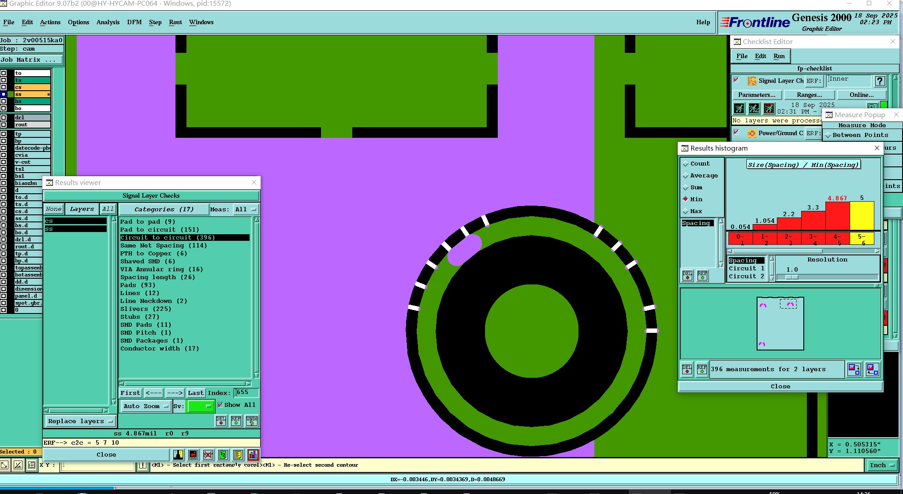Toggle the Show All checkbox

pyautogui.click(x=220, y=405)
